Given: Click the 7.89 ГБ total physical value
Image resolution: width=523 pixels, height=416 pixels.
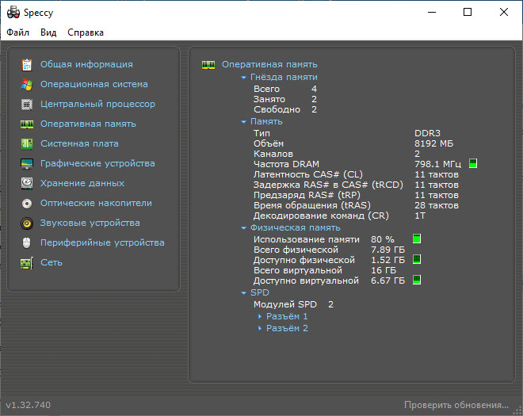Looking at the screenshot, I should point(387,250).
